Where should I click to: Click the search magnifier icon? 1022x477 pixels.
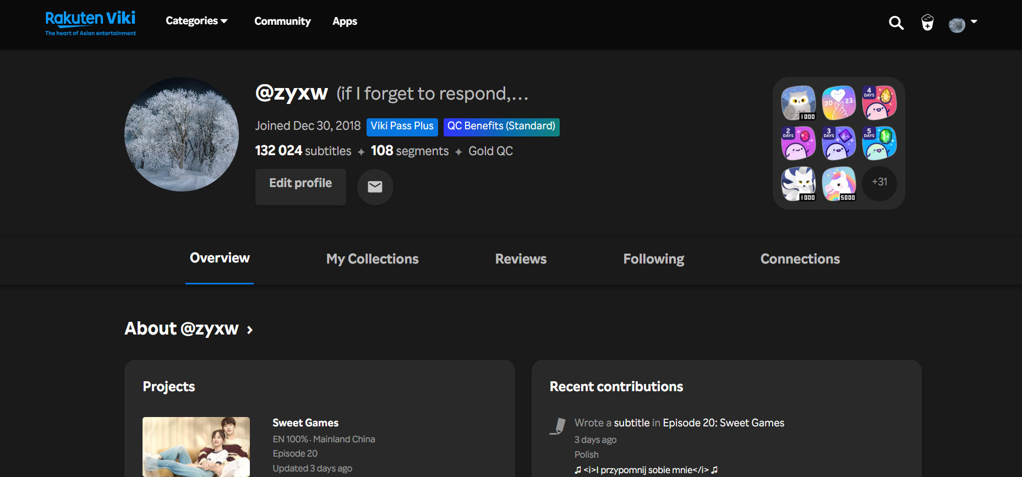(896, 23)
